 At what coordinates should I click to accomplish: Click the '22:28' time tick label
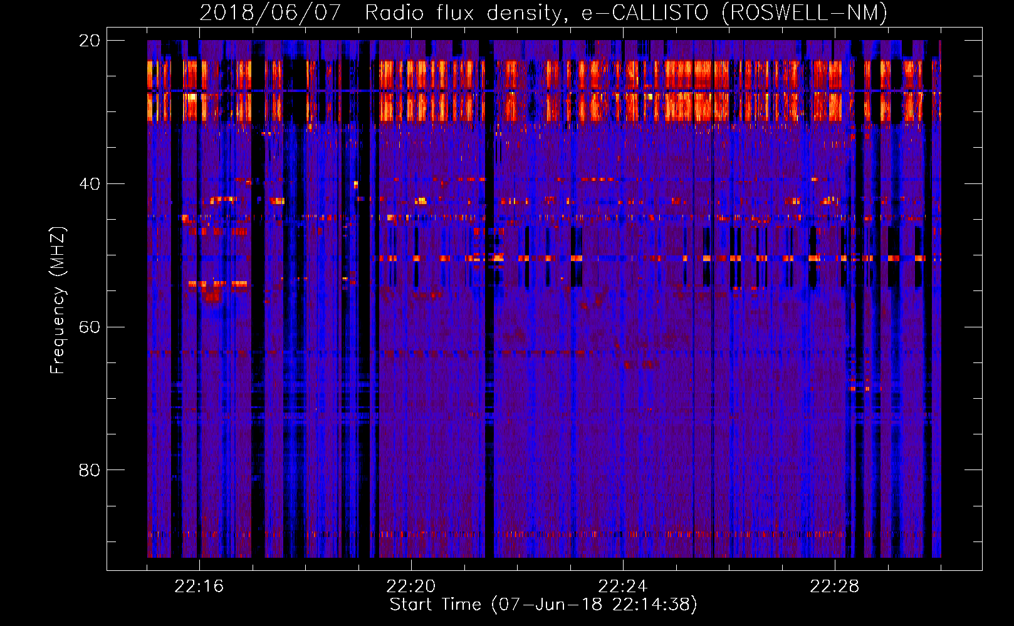point(835,587)
